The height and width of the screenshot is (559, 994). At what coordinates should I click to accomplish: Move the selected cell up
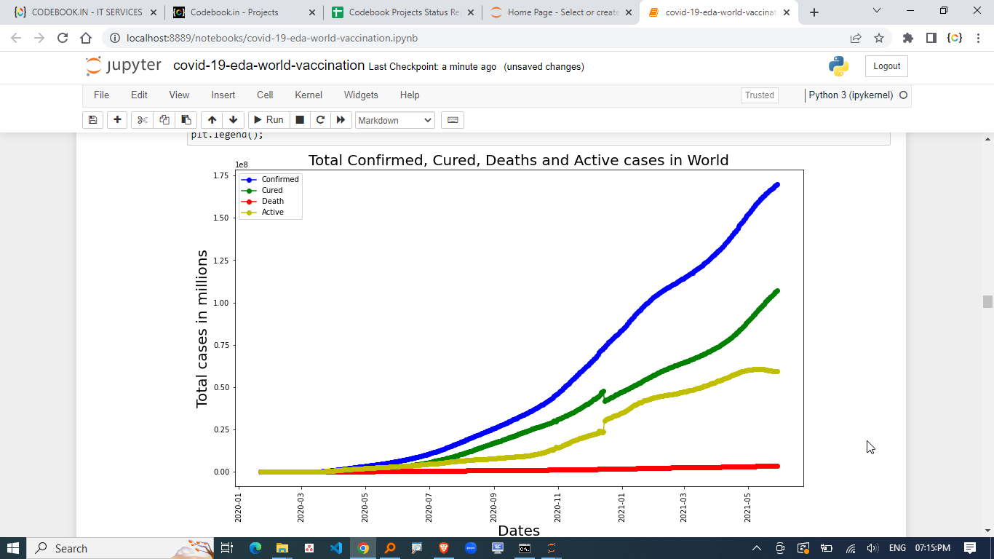tap(212, 120)
